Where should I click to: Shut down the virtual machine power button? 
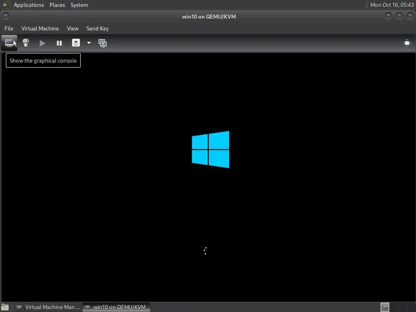[x=76, y=43]
